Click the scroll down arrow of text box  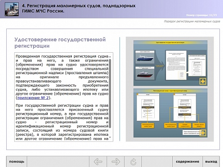(x=110, y=137)
